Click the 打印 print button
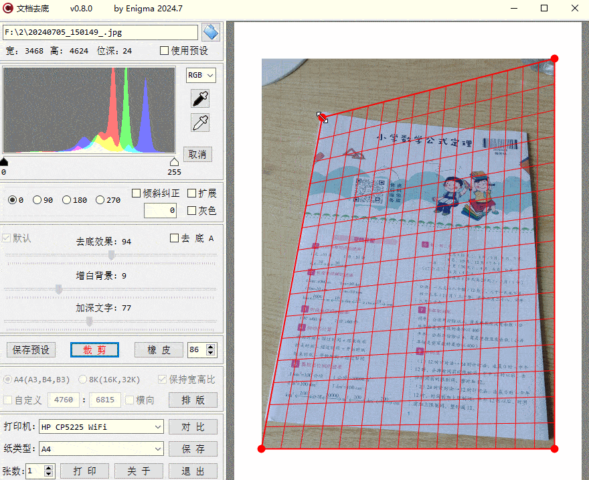Image resolution: width=589 pixels, height=480 pixels. pos(85,471)
